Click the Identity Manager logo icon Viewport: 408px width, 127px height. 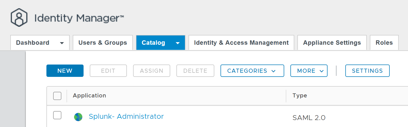coord(19,17)
